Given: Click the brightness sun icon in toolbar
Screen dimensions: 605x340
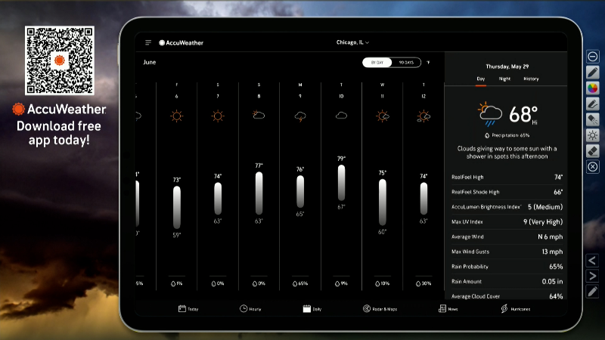Looking at the screenshot, I should pyautogui.click(x=593, y=135).
